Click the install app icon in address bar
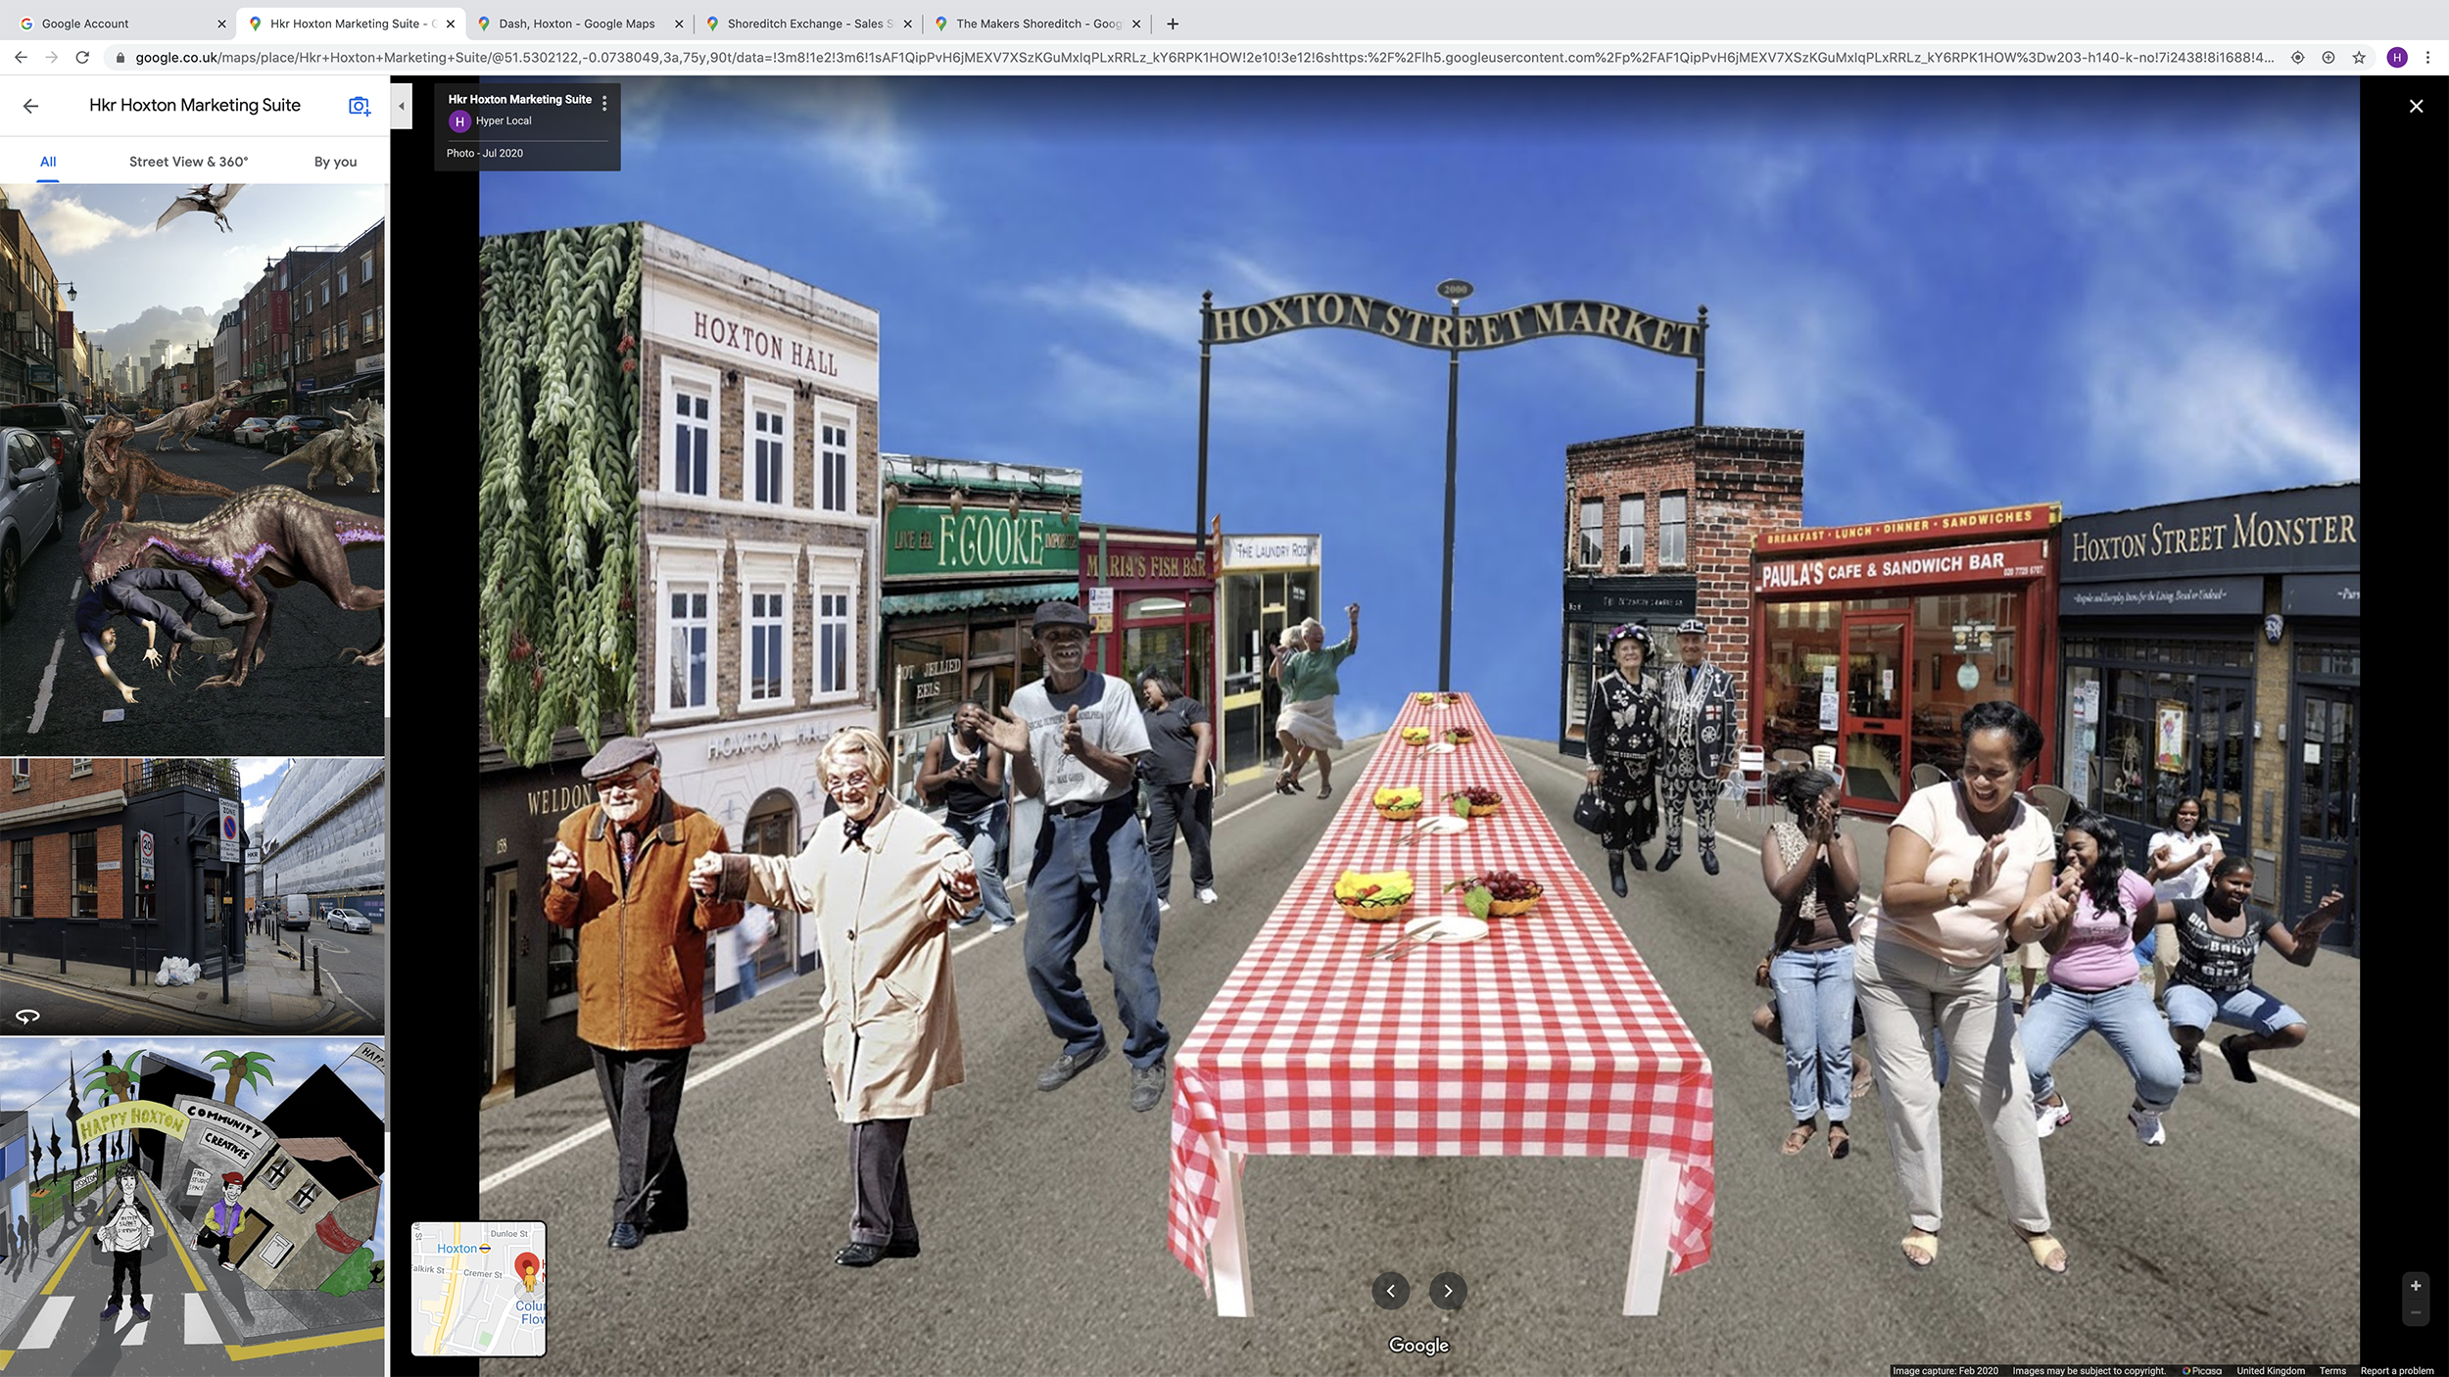The height and width of the screenshot is (1377, 2449). click(2329, 58)
